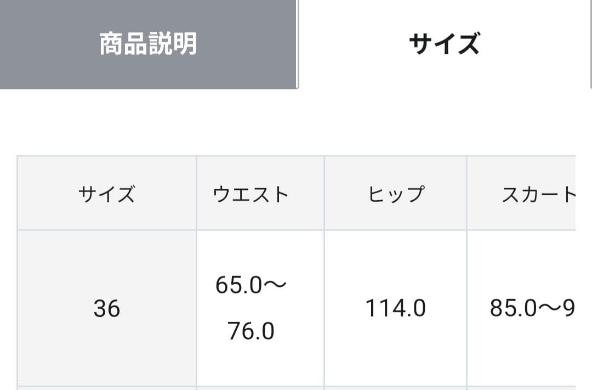Select the サイズ tab
Image resolution: width=592 pixels, height=390 pixels.
444,44
